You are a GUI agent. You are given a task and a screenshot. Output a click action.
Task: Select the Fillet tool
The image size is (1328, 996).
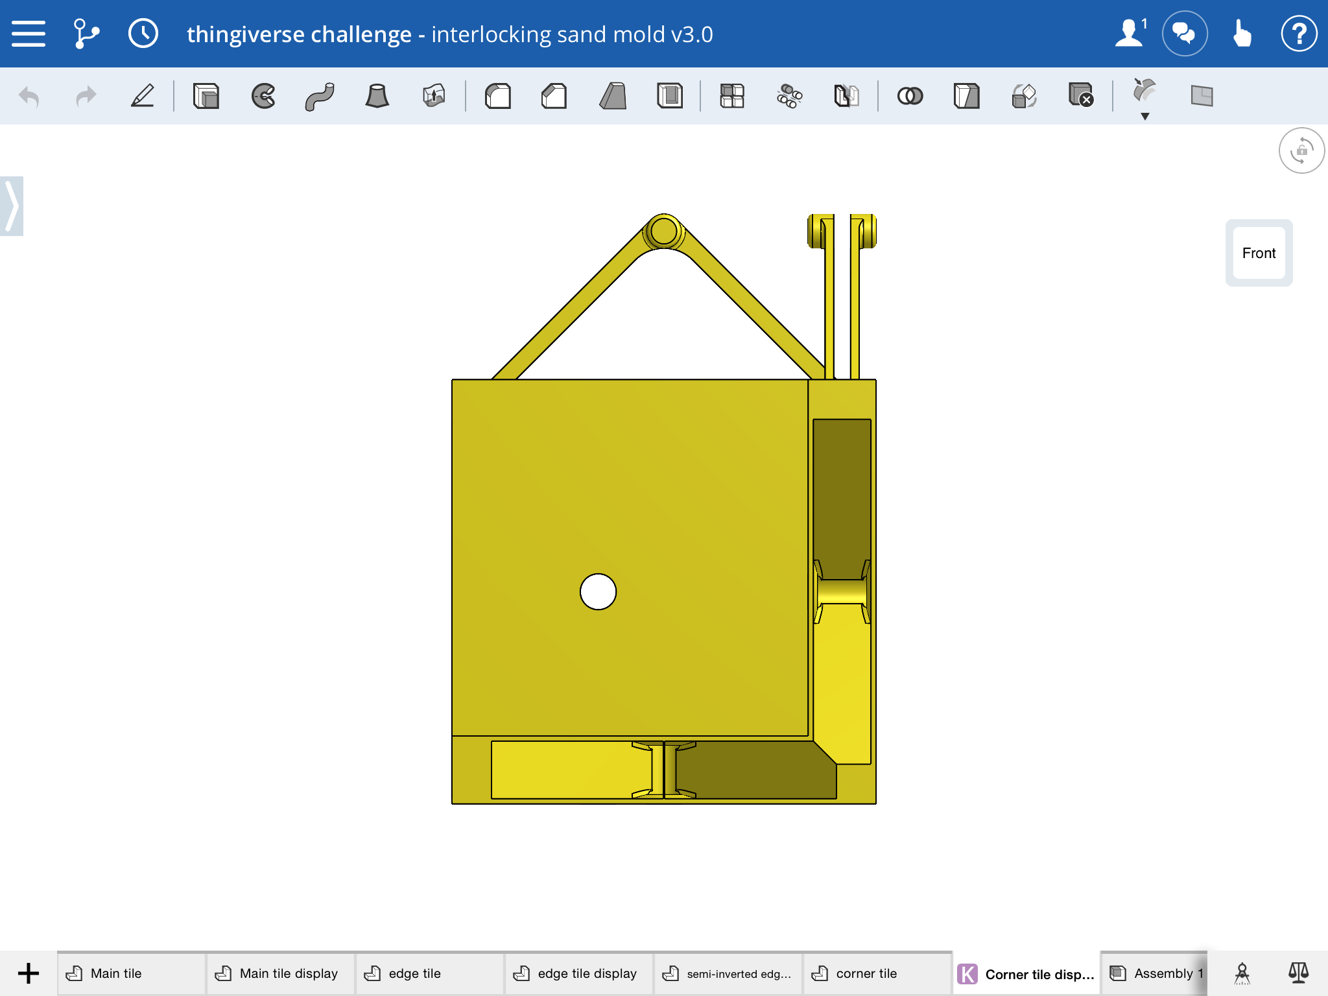[x=498, y=96]
